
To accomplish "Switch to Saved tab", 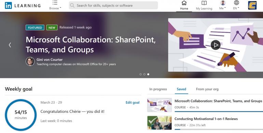I will 181,89.
